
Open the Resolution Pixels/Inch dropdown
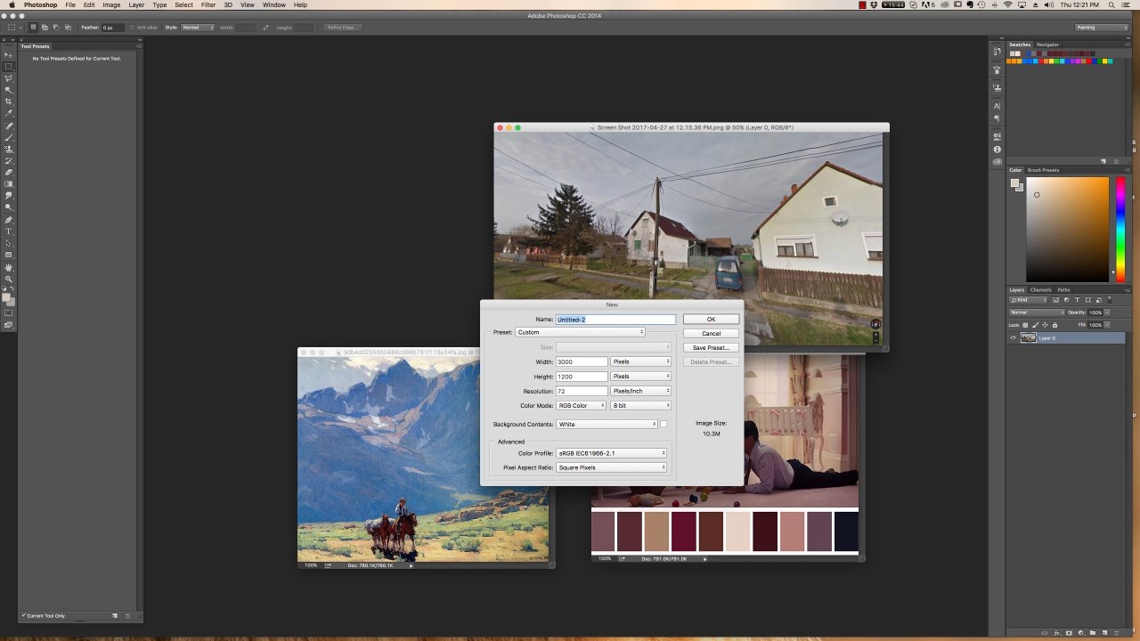pos(640,391)
